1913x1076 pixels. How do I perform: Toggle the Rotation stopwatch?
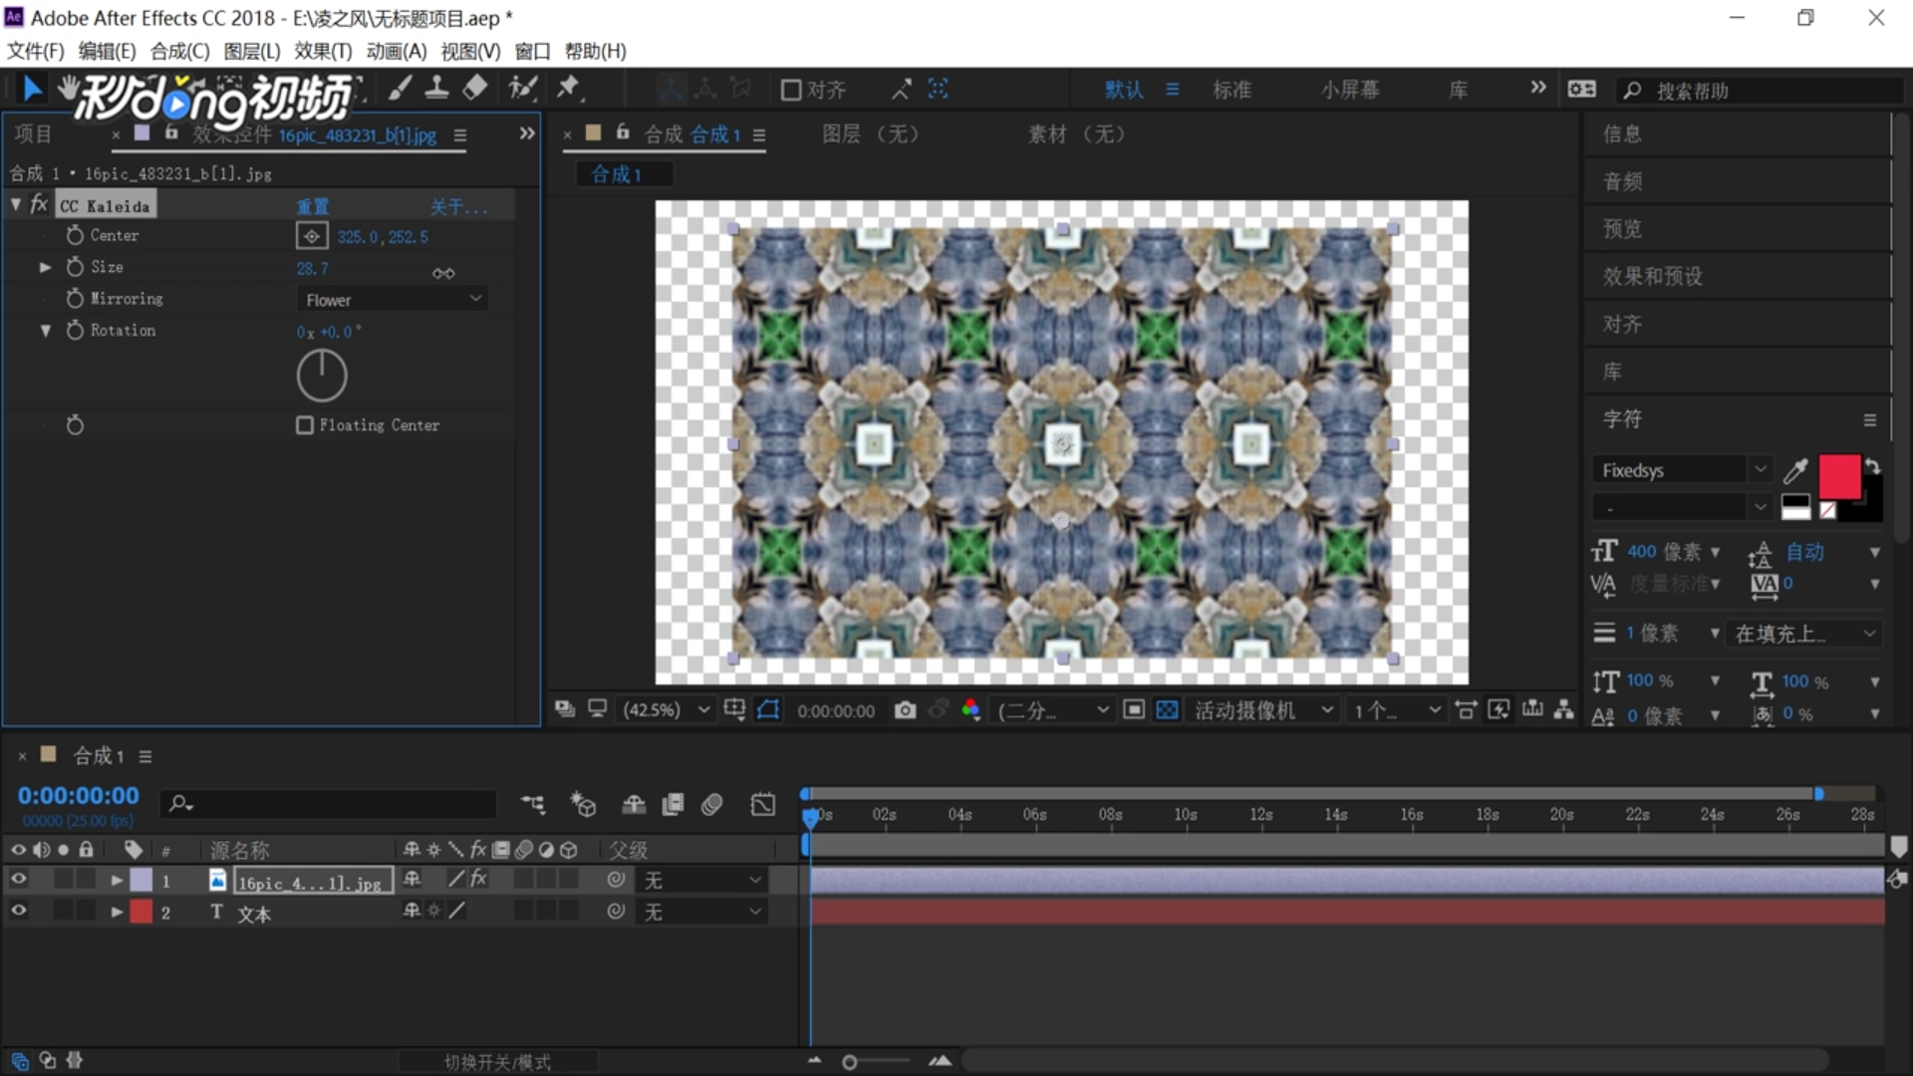(x=75, y=330)
